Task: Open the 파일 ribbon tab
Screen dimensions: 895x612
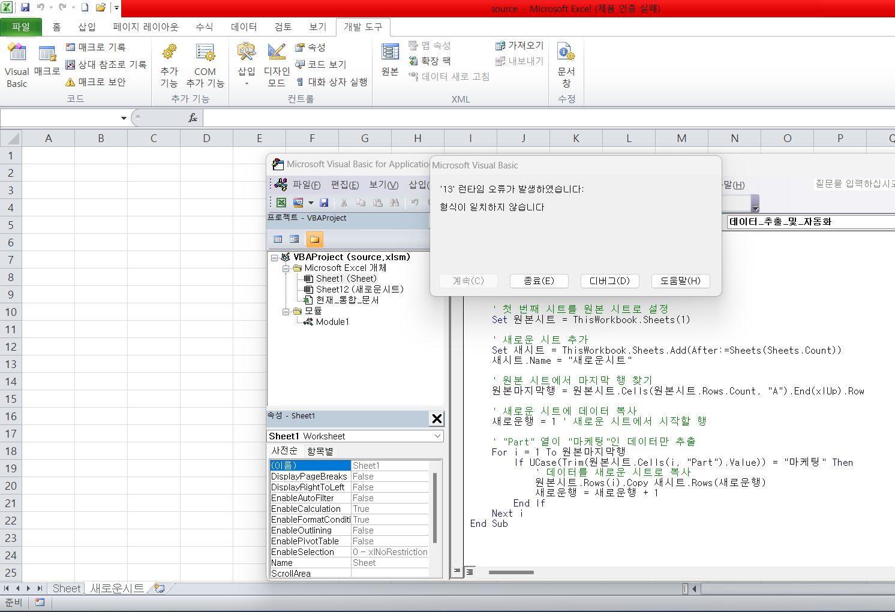Action: [x=21, y=27]
